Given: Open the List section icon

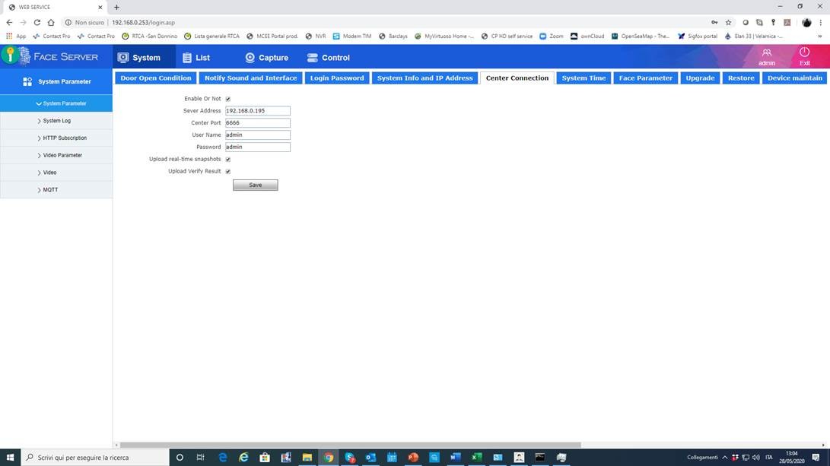Looking at the screenshot, I should 187,58.
